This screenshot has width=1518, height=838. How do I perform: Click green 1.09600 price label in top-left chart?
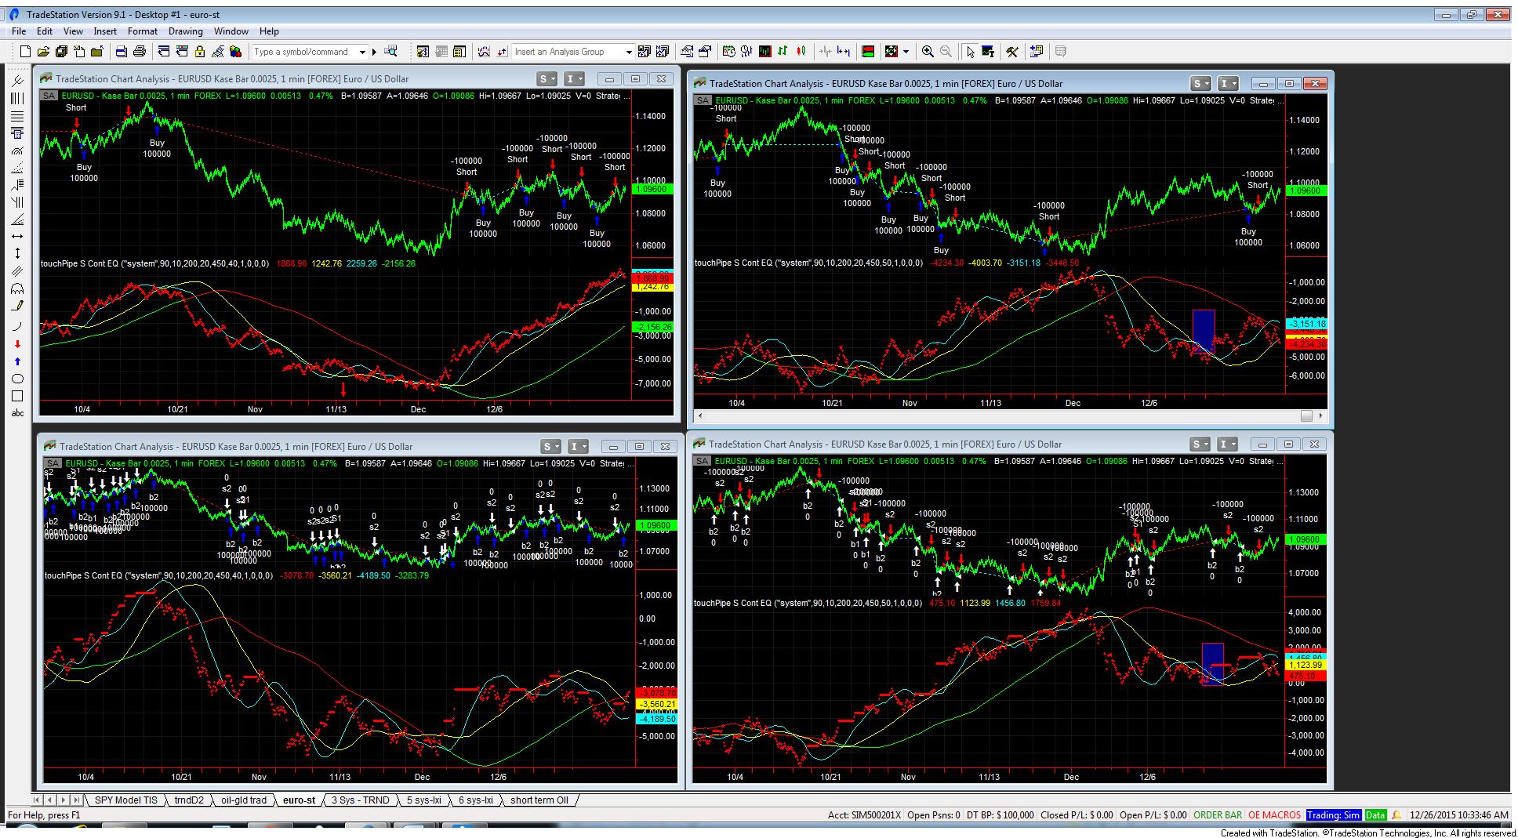[652, 189]
